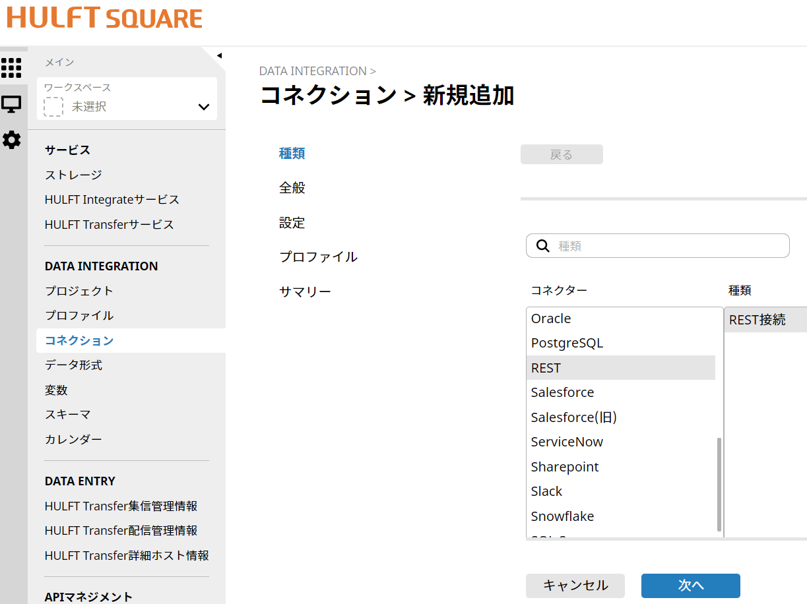807x604 pixels.
Task: Click the HULFT SQUARE logo
Action: click(104, 17)
